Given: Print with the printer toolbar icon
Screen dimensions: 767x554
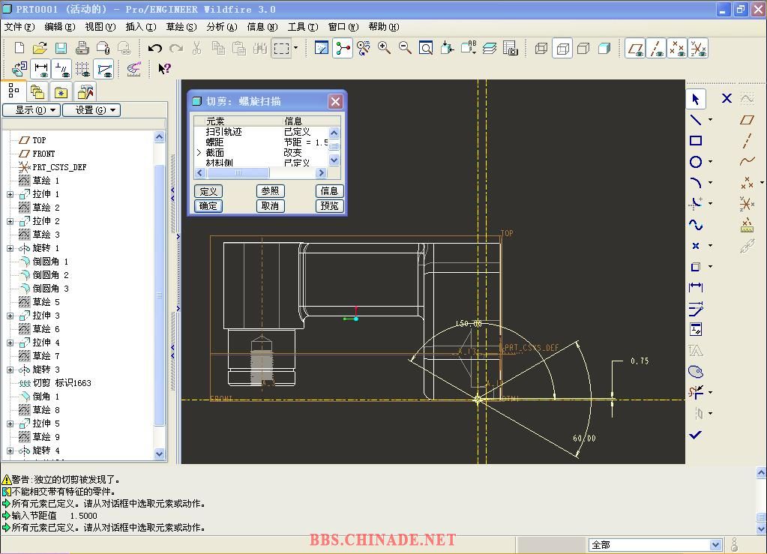Looking at the screenshot, I should (82, 48).
